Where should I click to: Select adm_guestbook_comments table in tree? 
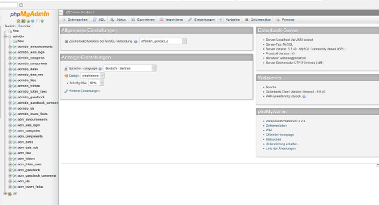37,176
